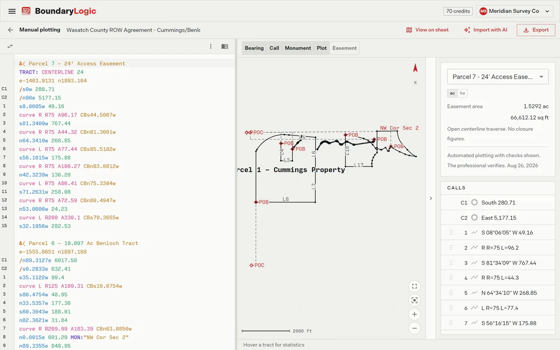Open the reference book icon
The height and width of the screenshot is (350, 560).
coord(224,46)
